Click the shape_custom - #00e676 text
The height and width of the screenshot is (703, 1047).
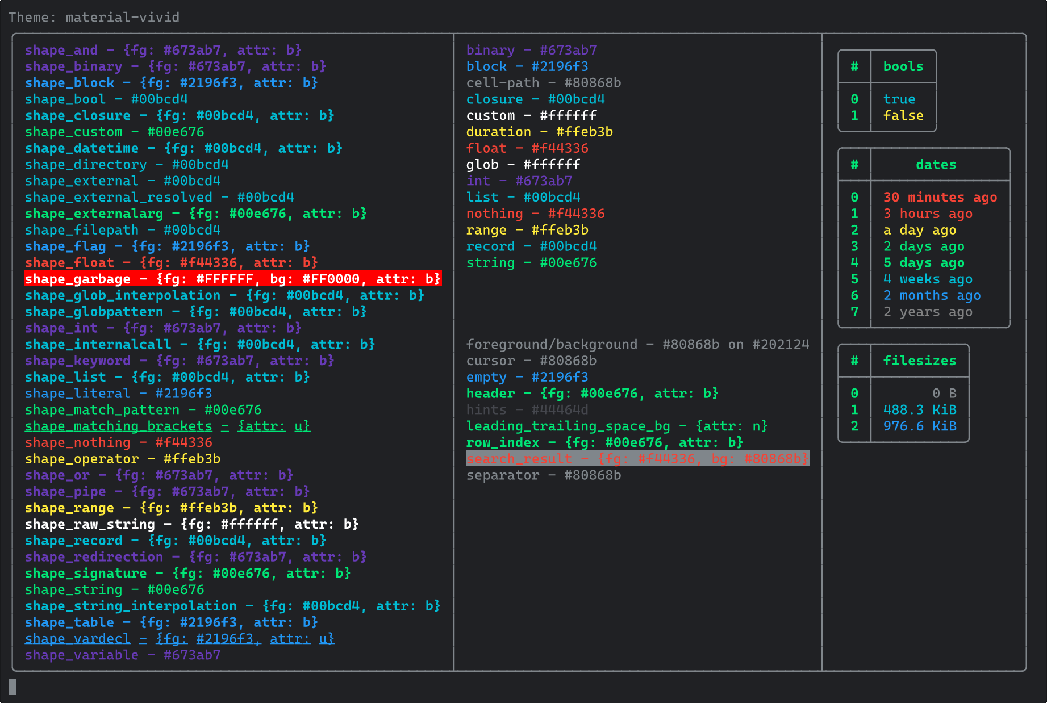coord(114,132)
